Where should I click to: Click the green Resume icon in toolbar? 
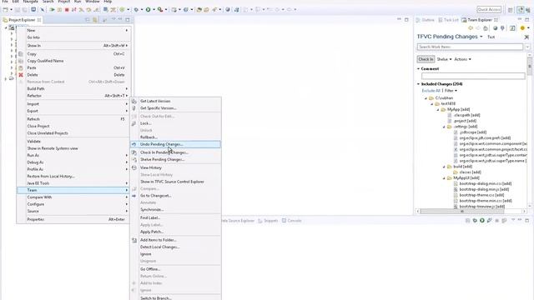[x=52, y=10]
